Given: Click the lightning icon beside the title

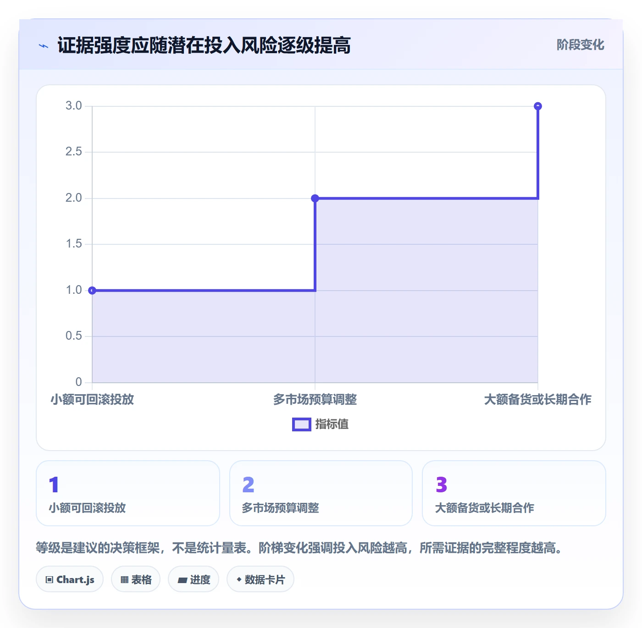Looking at the screenshot, I should (44, 46).
